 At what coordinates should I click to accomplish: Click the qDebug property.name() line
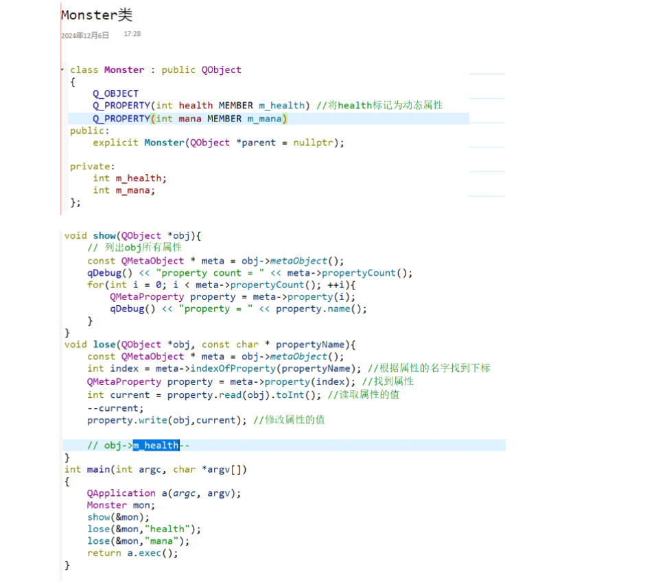(x=238, y=309)
